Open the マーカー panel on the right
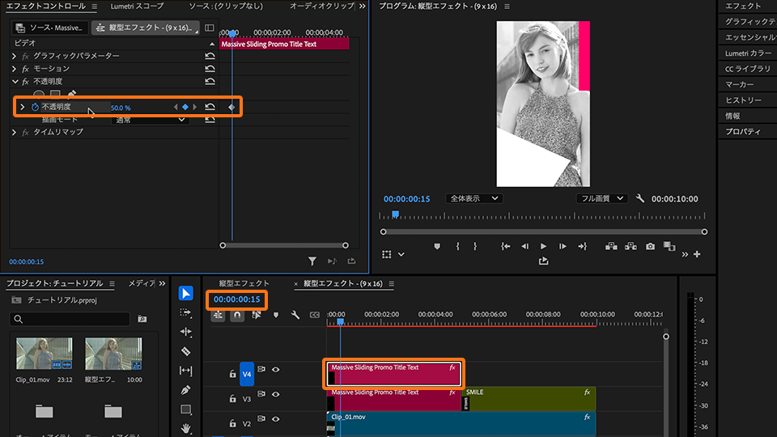This screenshot has width=777, height=437. [x=739, y=84]
